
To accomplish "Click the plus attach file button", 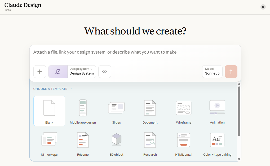I will 39,72.
